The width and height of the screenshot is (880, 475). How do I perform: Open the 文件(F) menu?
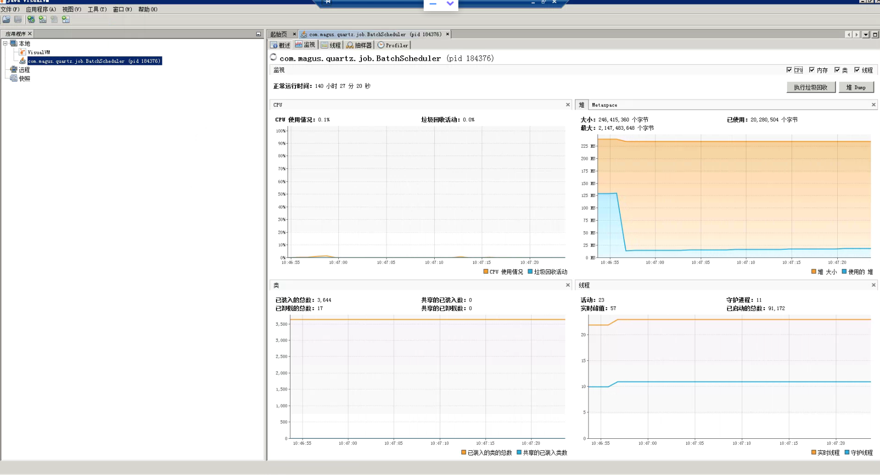[10, 10]
